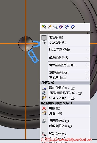
Task: Open the 缩放/平移/旋转 submenu
Action: tap(65, 50)
